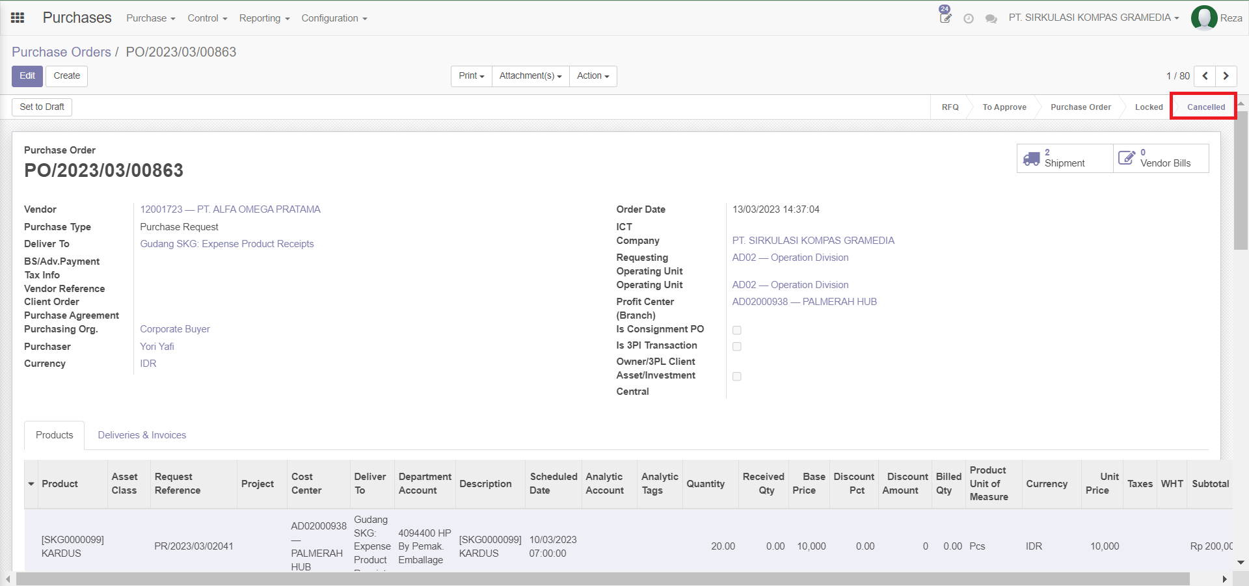Viewport: 1249px width, 586px height.
Task: Click the table column options caret
Action: 31,484
